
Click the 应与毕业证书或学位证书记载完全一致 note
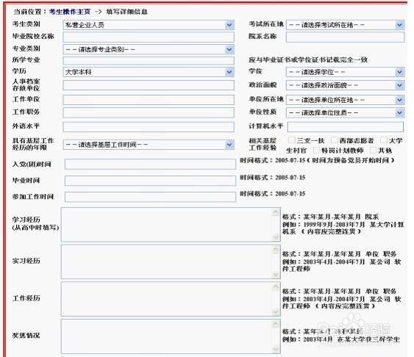pyautogui.click(x=308, y=59)
